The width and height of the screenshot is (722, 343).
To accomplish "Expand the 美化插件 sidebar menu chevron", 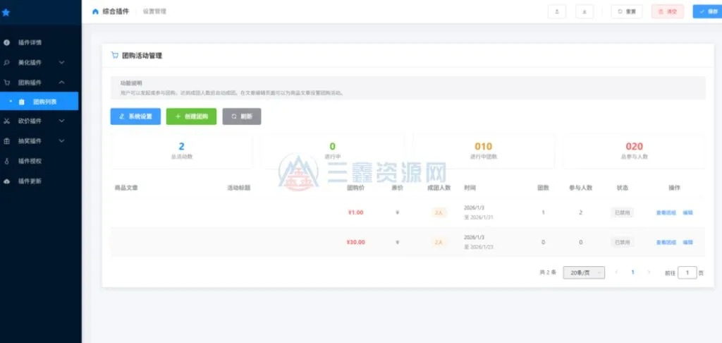I will point(62,63).
